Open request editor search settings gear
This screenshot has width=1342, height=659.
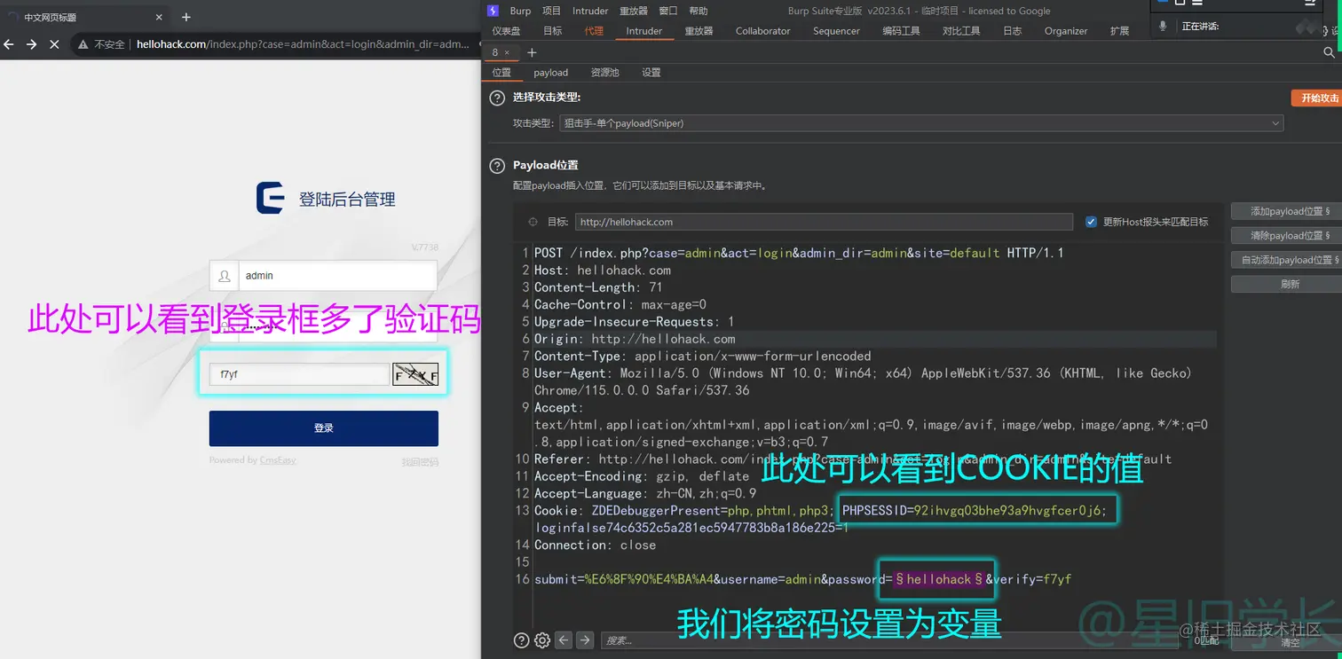[542, 639]
